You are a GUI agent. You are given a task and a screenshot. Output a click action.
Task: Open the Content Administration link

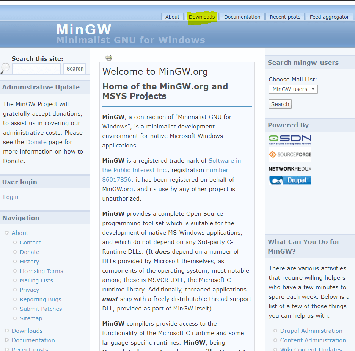313,340
